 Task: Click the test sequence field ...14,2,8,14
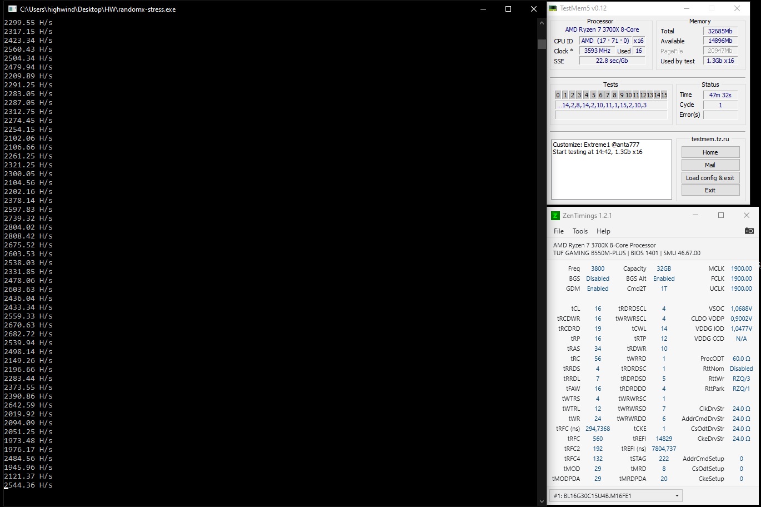[x=611, y=105]
